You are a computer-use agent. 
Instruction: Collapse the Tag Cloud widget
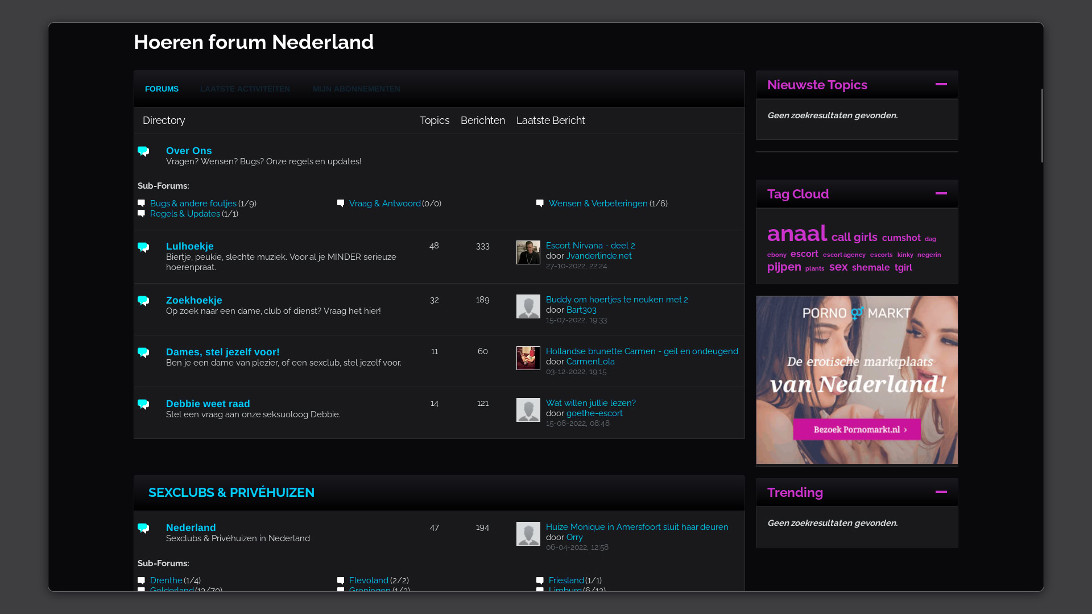point(941,194)
